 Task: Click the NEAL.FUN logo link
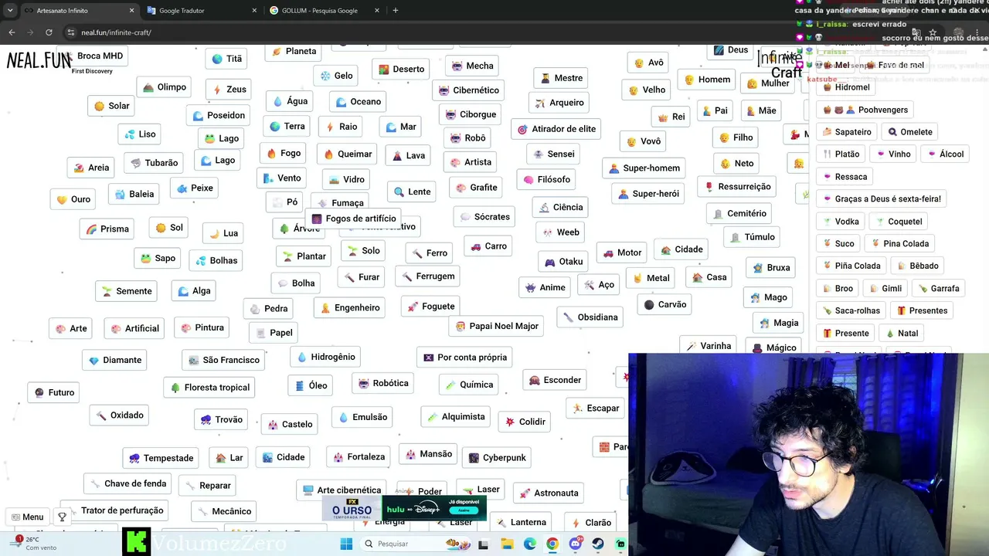pos(39,60)
